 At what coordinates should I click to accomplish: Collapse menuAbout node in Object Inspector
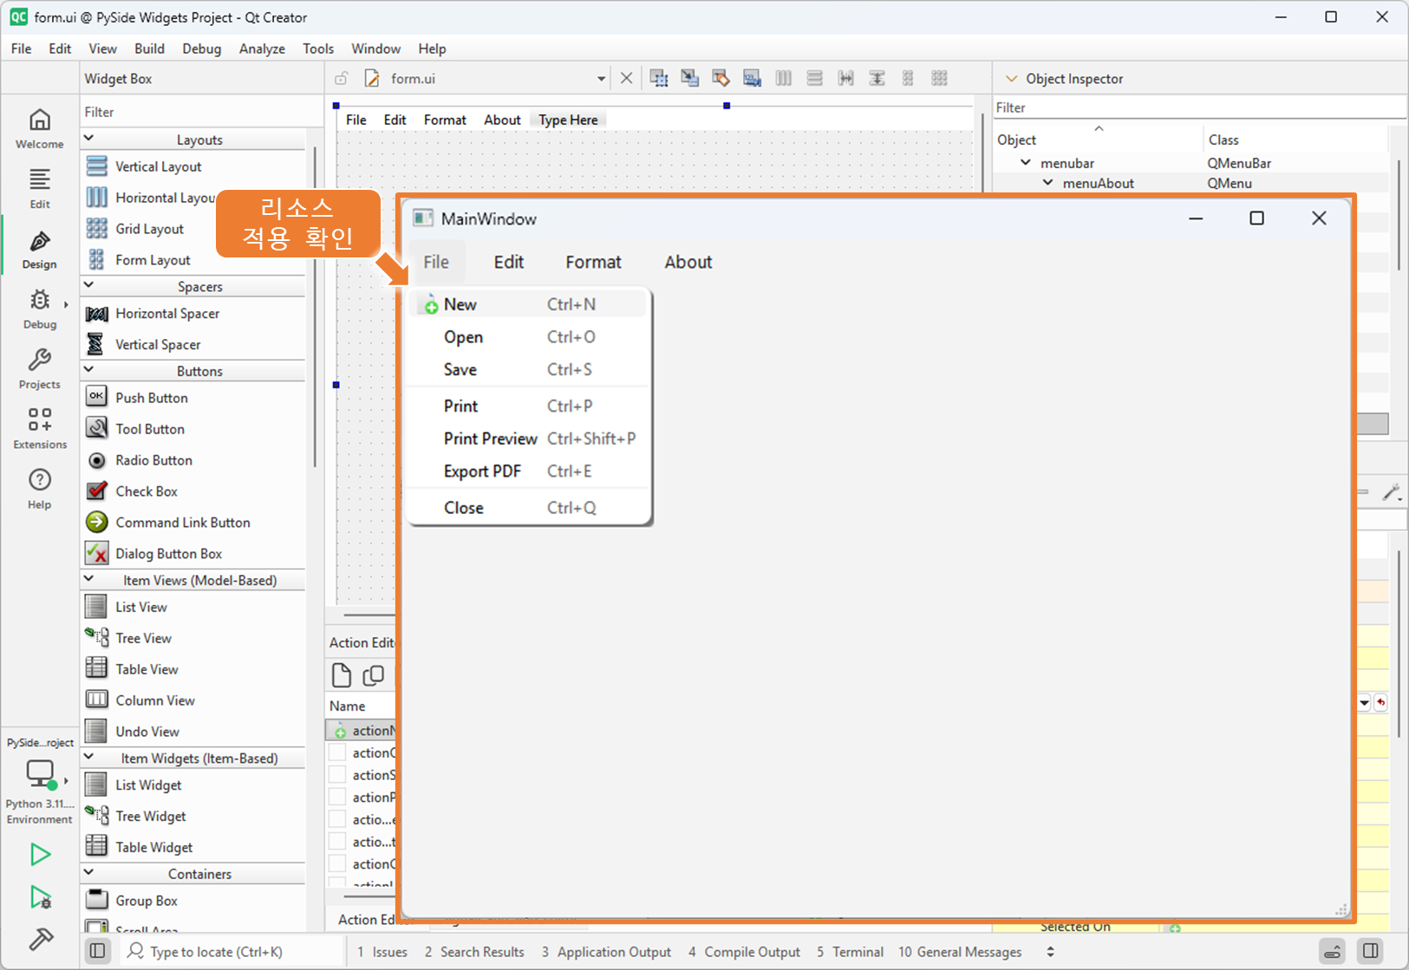click(x=1048, y=183)
